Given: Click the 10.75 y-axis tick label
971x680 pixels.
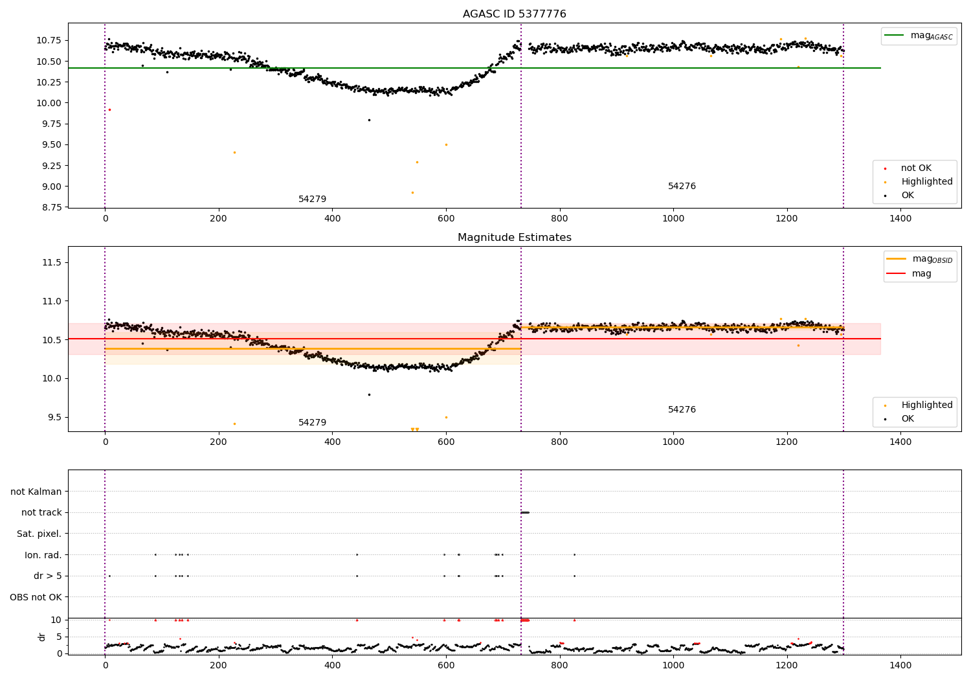Looking at the screenshot, I should point(49,41).
